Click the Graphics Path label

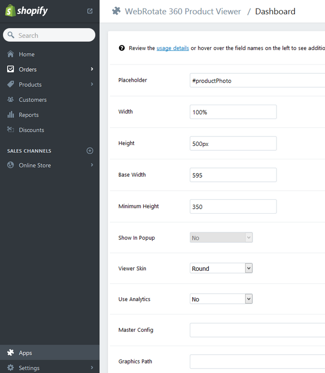[135, 361]
